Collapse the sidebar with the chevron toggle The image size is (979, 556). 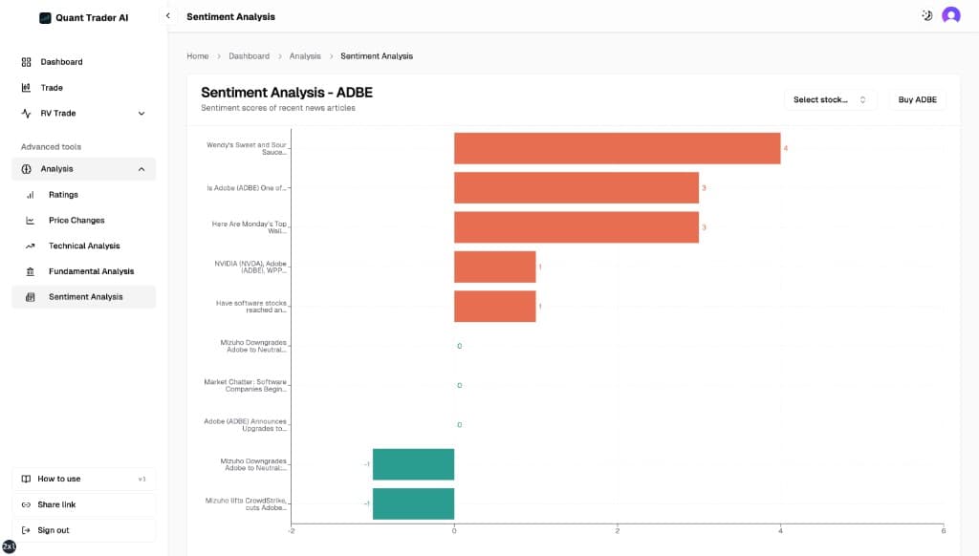click(167, 15)
